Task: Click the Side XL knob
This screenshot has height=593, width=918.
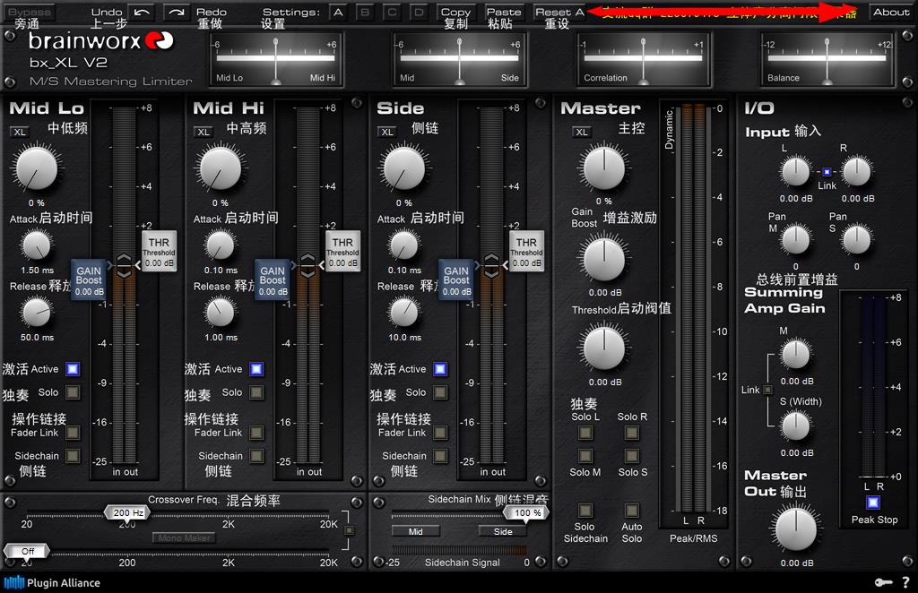Action: click(x=404, y=168)
